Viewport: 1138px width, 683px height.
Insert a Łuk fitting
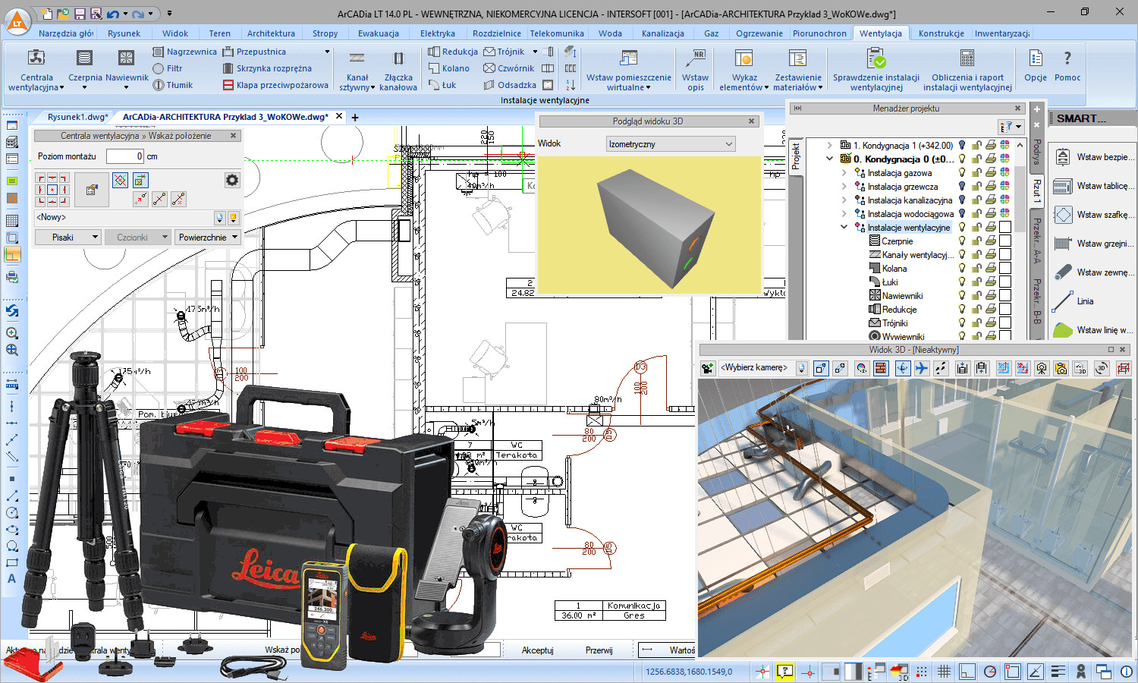(442, 85)
